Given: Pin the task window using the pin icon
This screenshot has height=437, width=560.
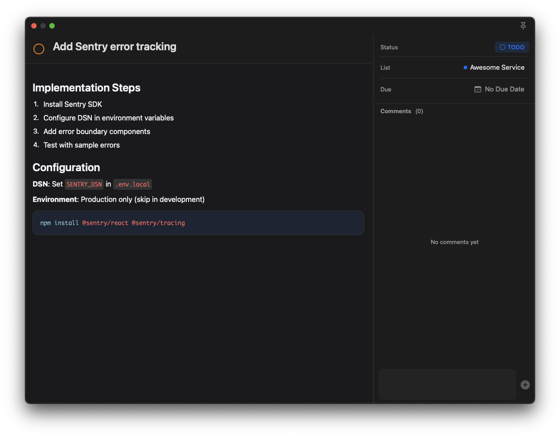Looking at the screenshot, I should coord(523,26).
